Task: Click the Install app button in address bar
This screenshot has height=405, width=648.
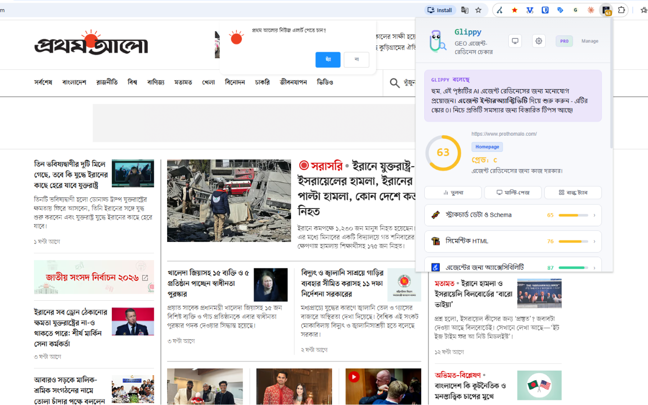Action: (440, 10)
